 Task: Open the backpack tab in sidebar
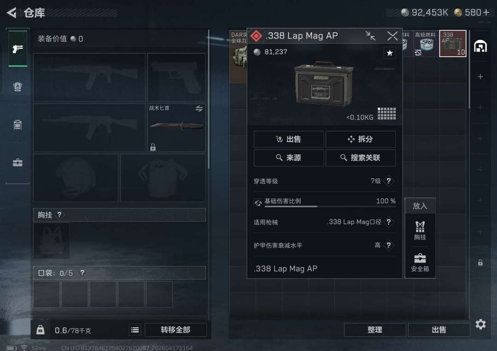click(x=18, y=86)
